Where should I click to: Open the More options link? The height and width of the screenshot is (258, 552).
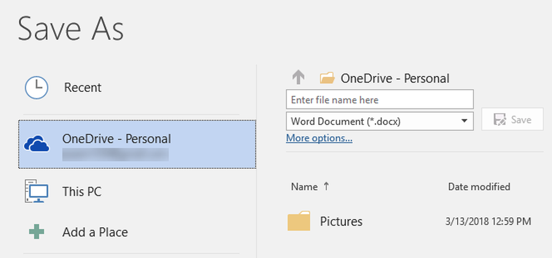pos(319,138)
